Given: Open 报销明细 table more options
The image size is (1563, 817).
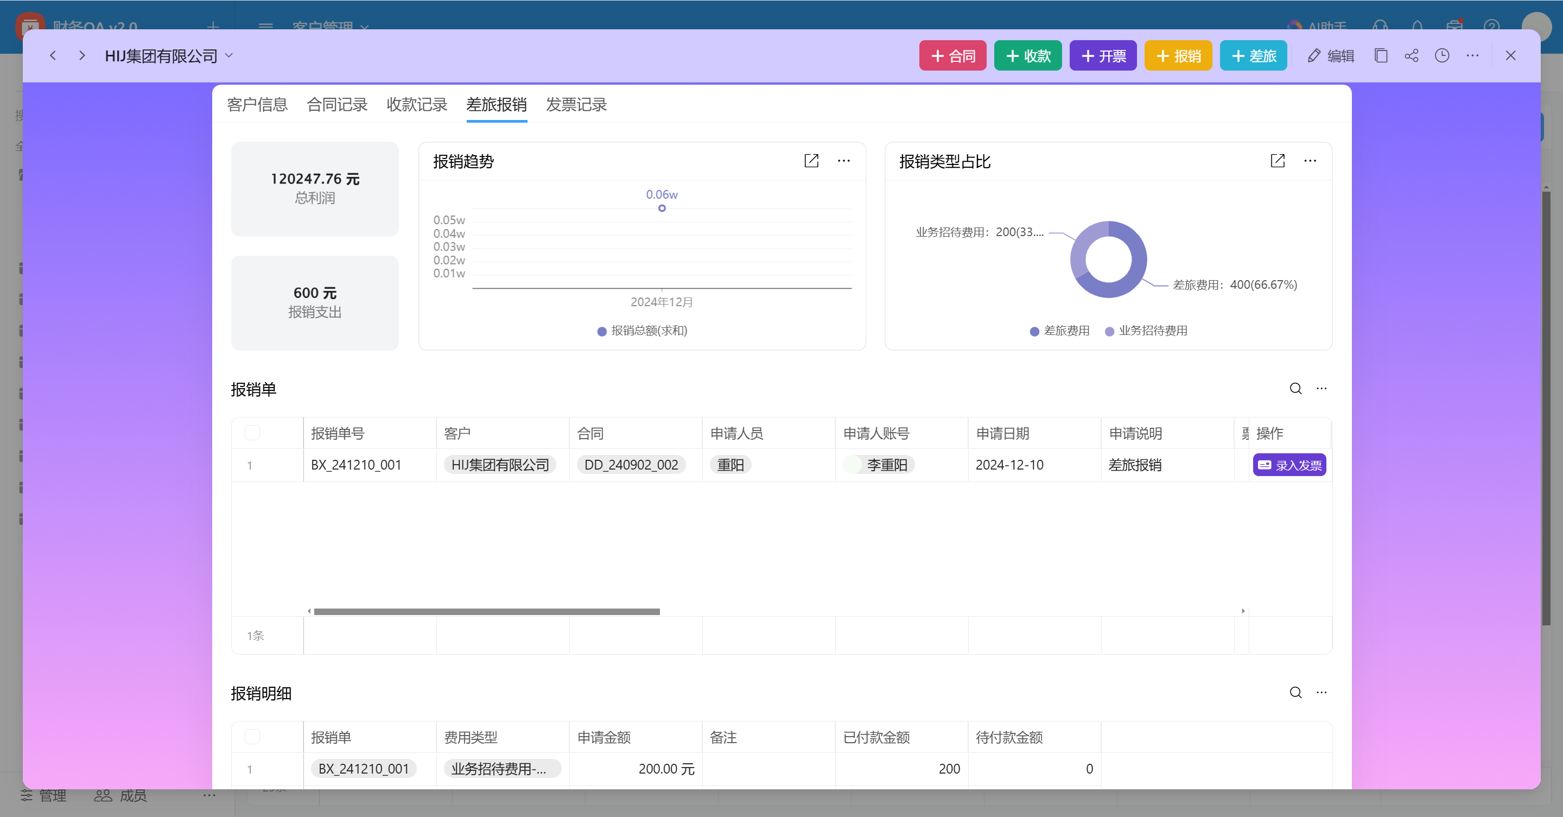Looking at the screenshot, I should tap(1321, 693).
